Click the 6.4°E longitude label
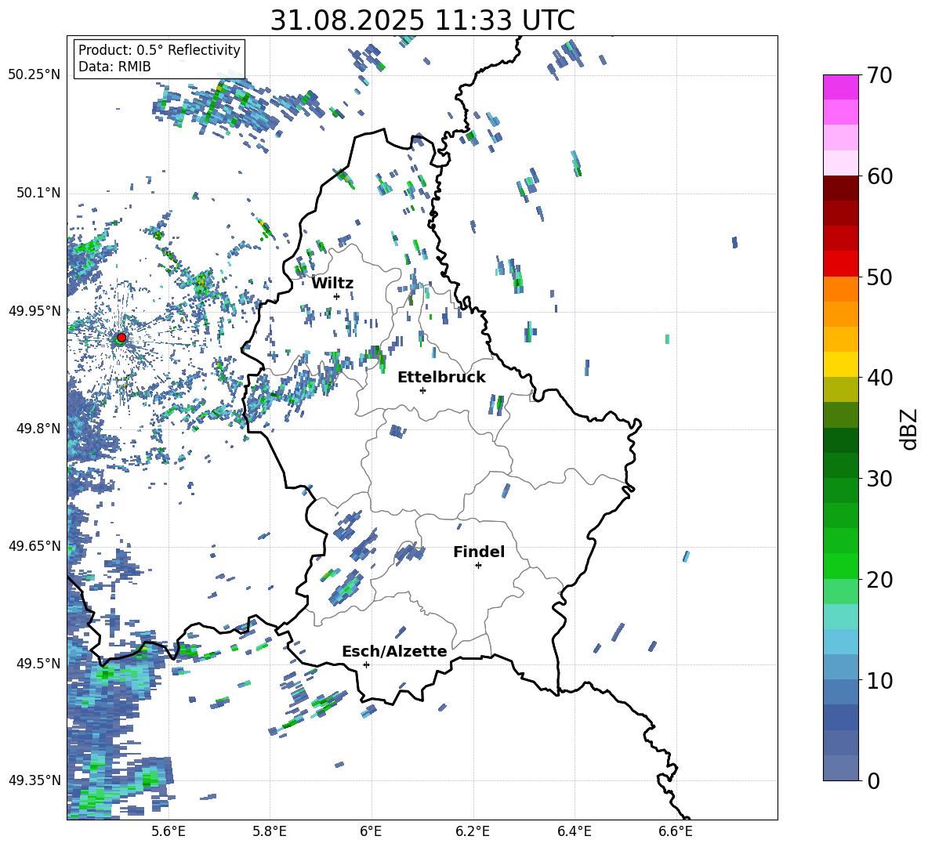The image size is (928, 847). click(x=574, y=831)
